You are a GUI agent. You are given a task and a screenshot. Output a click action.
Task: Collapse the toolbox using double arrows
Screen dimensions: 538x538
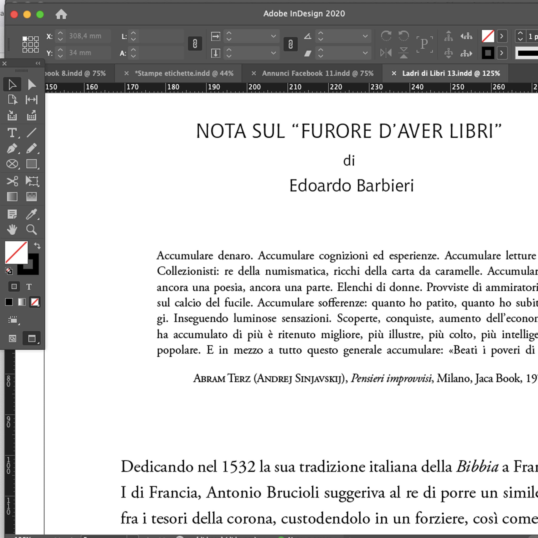click(x=38, y=63)
